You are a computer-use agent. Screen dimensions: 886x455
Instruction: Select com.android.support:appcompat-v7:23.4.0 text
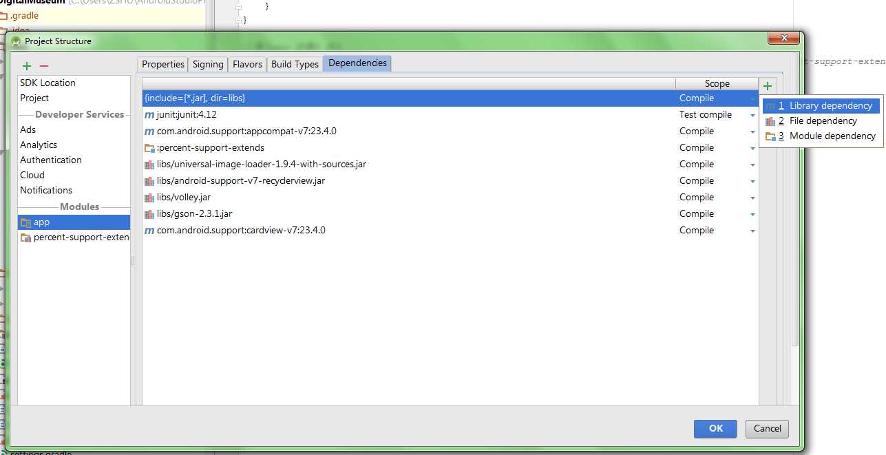pos(246,131)
